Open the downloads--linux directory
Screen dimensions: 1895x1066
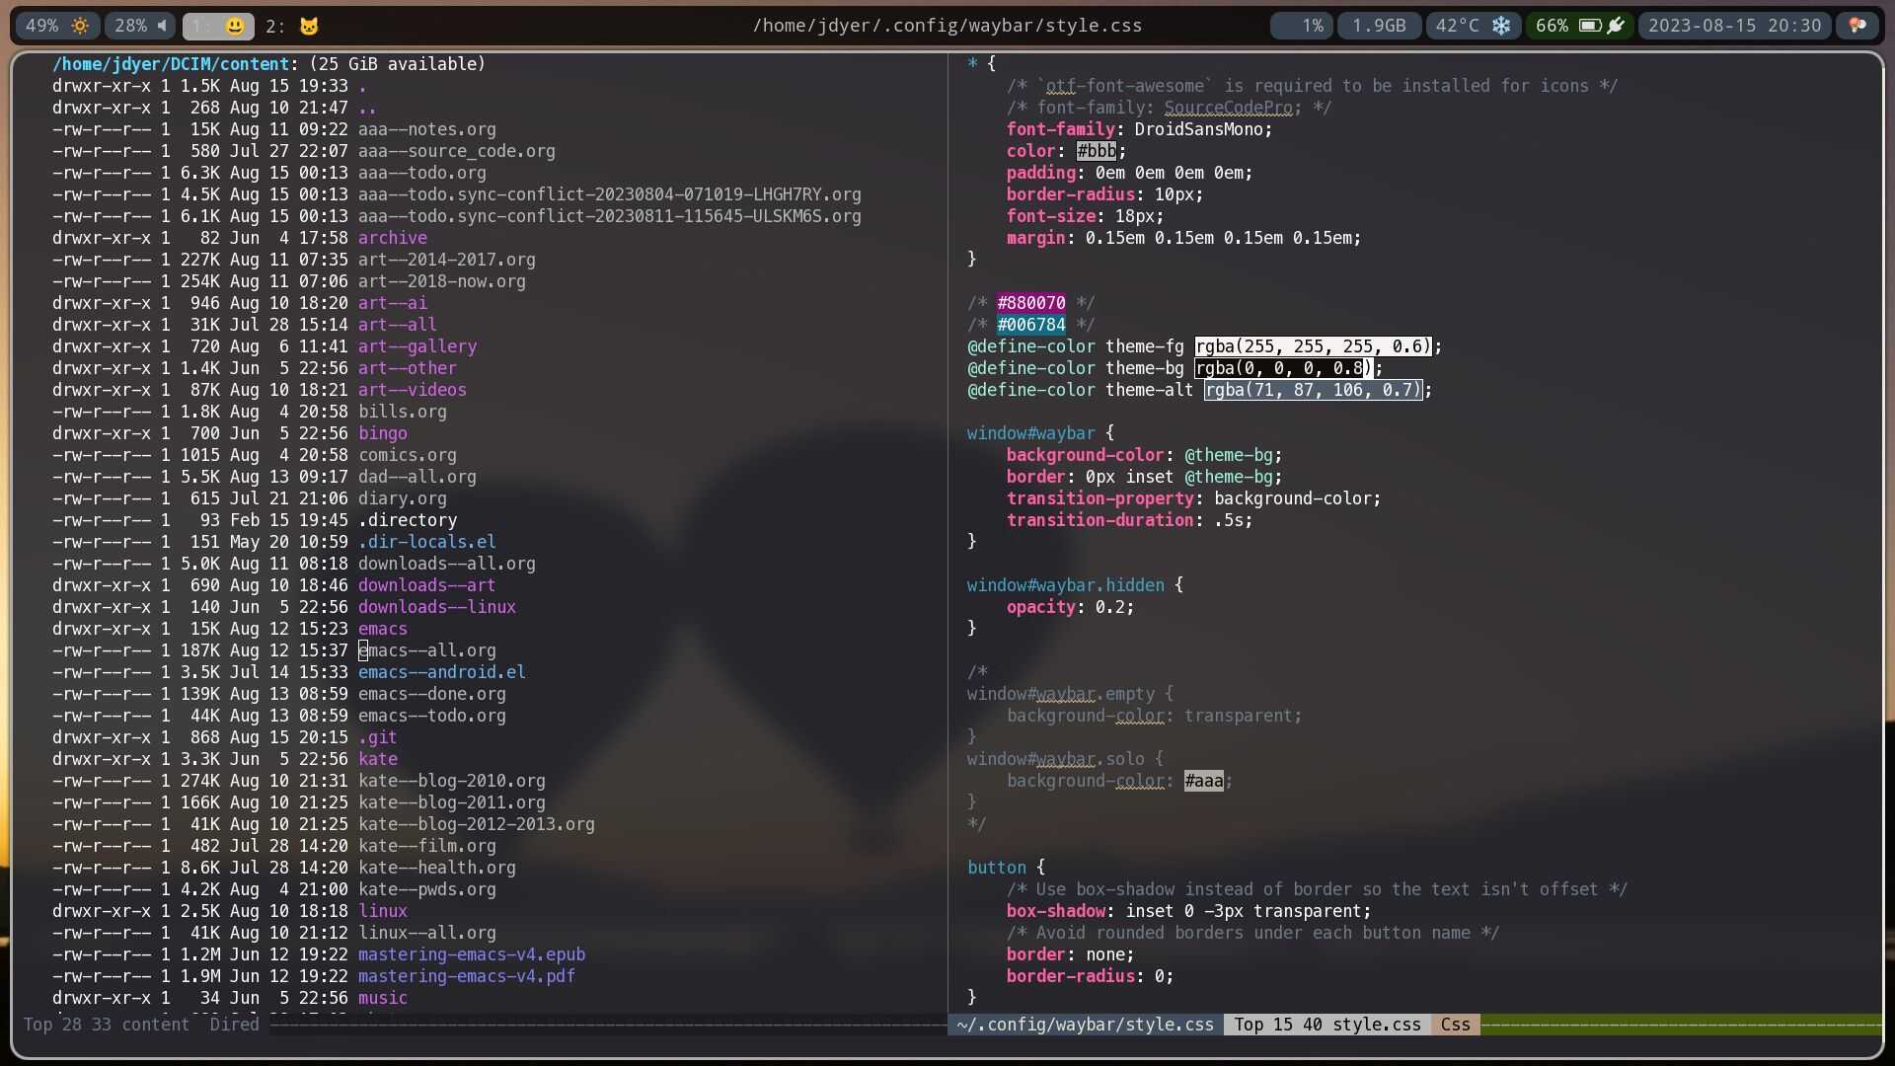tap(436, 607)
